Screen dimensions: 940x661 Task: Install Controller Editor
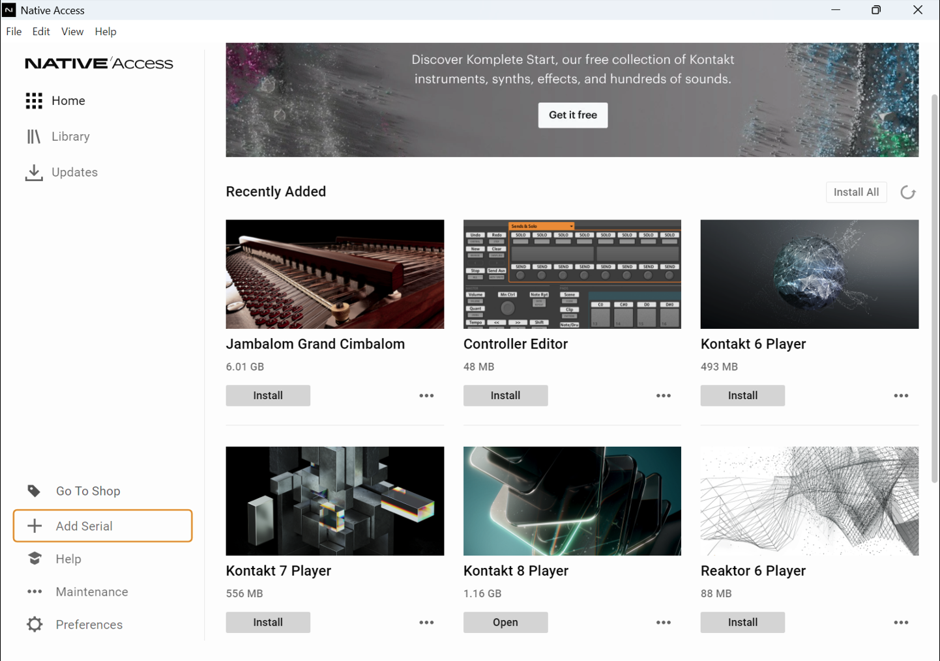[505, 395]
